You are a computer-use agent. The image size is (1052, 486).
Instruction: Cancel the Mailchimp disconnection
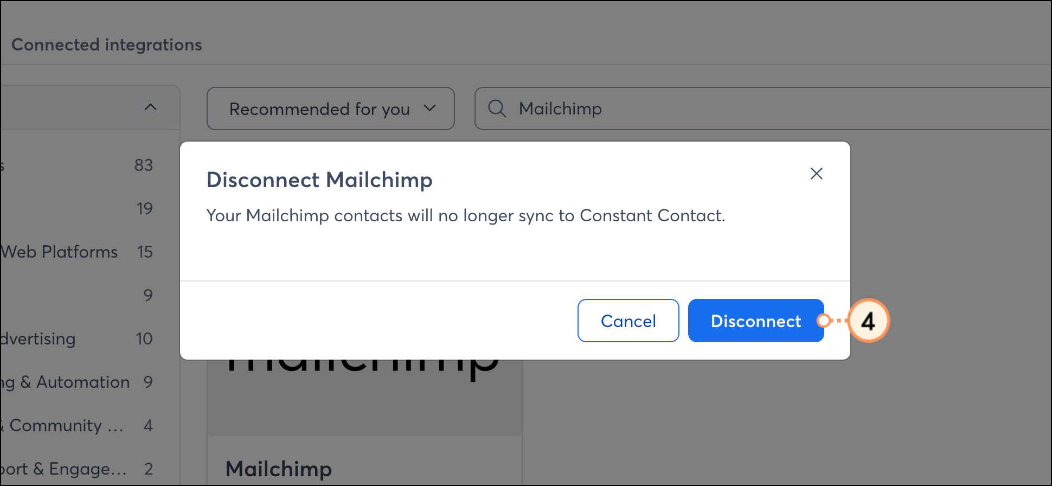pos(628,321)
